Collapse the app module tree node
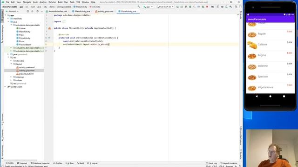The image size is (298, 167). click(6, 15)
